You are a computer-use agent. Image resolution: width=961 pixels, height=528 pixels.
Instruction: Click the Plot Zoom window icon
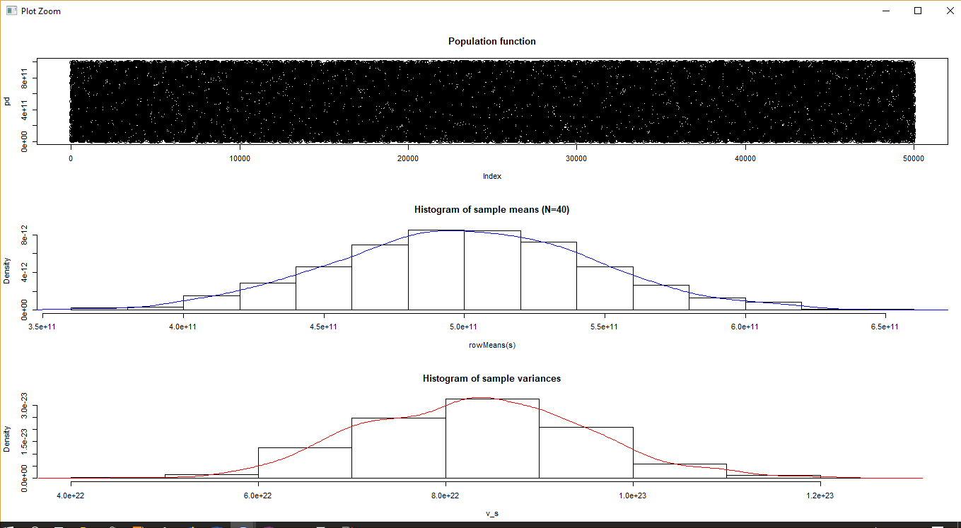[x=11, y=11]
